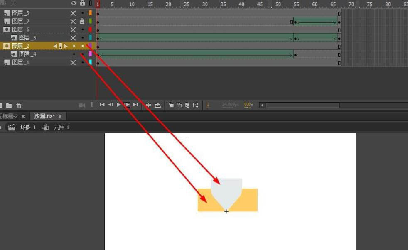Viewport: 408px width, 250px height.
Task: Play the timeline animation
Action: click(x=119, y=105)
